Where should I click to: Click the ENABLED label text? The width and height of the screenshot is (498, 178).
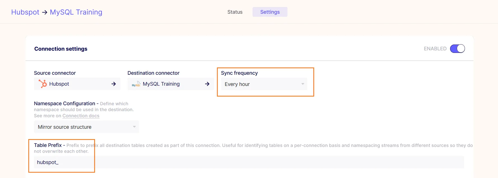click(435, 49)
